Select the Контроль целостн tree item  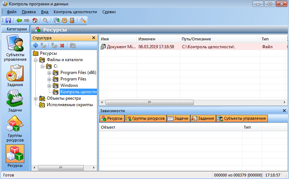(x=78, y=92)
